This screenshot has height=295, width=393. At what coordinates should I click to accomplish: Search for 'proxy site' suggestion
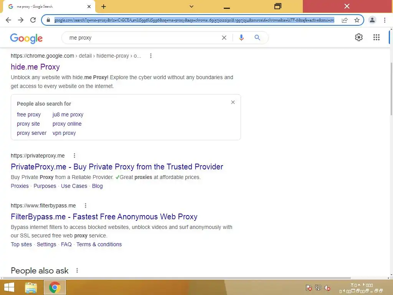[28, 124]
